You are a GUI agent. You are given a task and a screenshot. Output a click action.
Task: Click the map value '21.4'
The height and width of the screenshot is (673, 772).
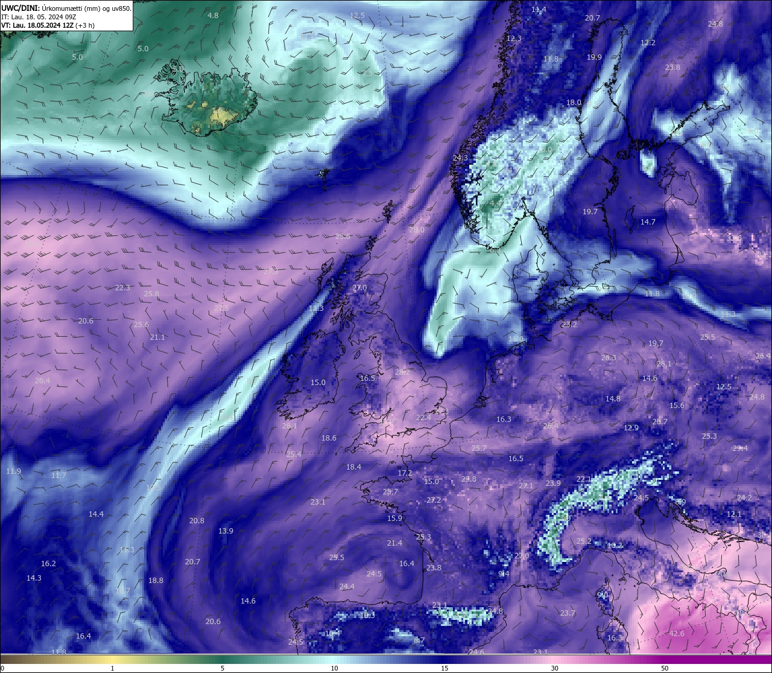coord(394,543)
